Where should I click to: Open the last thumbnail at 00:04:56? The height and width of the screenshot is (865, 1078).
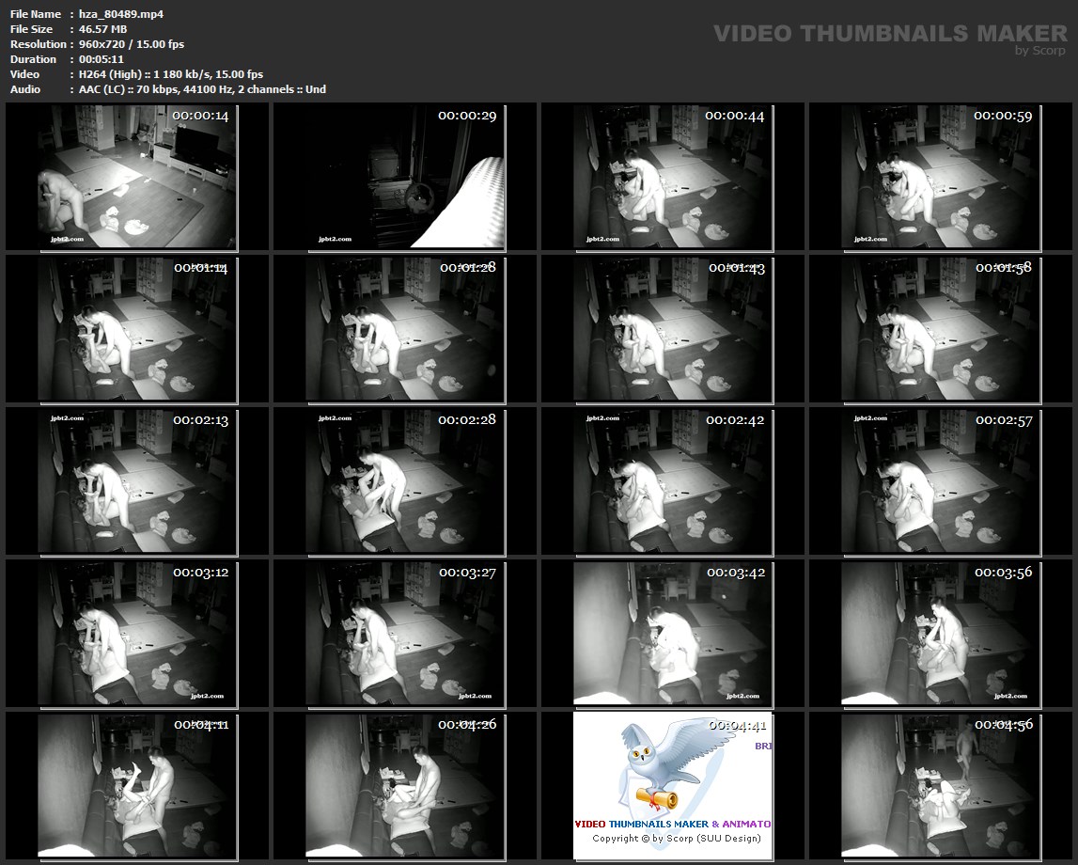coord(941,785)
